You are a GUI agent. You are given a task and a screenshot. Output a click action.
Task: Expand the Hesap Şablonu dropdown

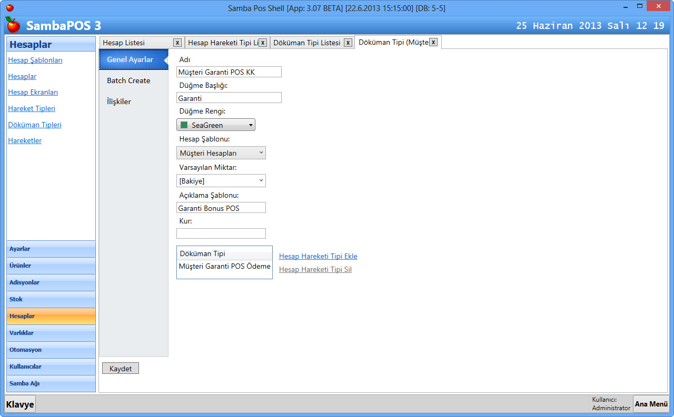coord(221,153)
